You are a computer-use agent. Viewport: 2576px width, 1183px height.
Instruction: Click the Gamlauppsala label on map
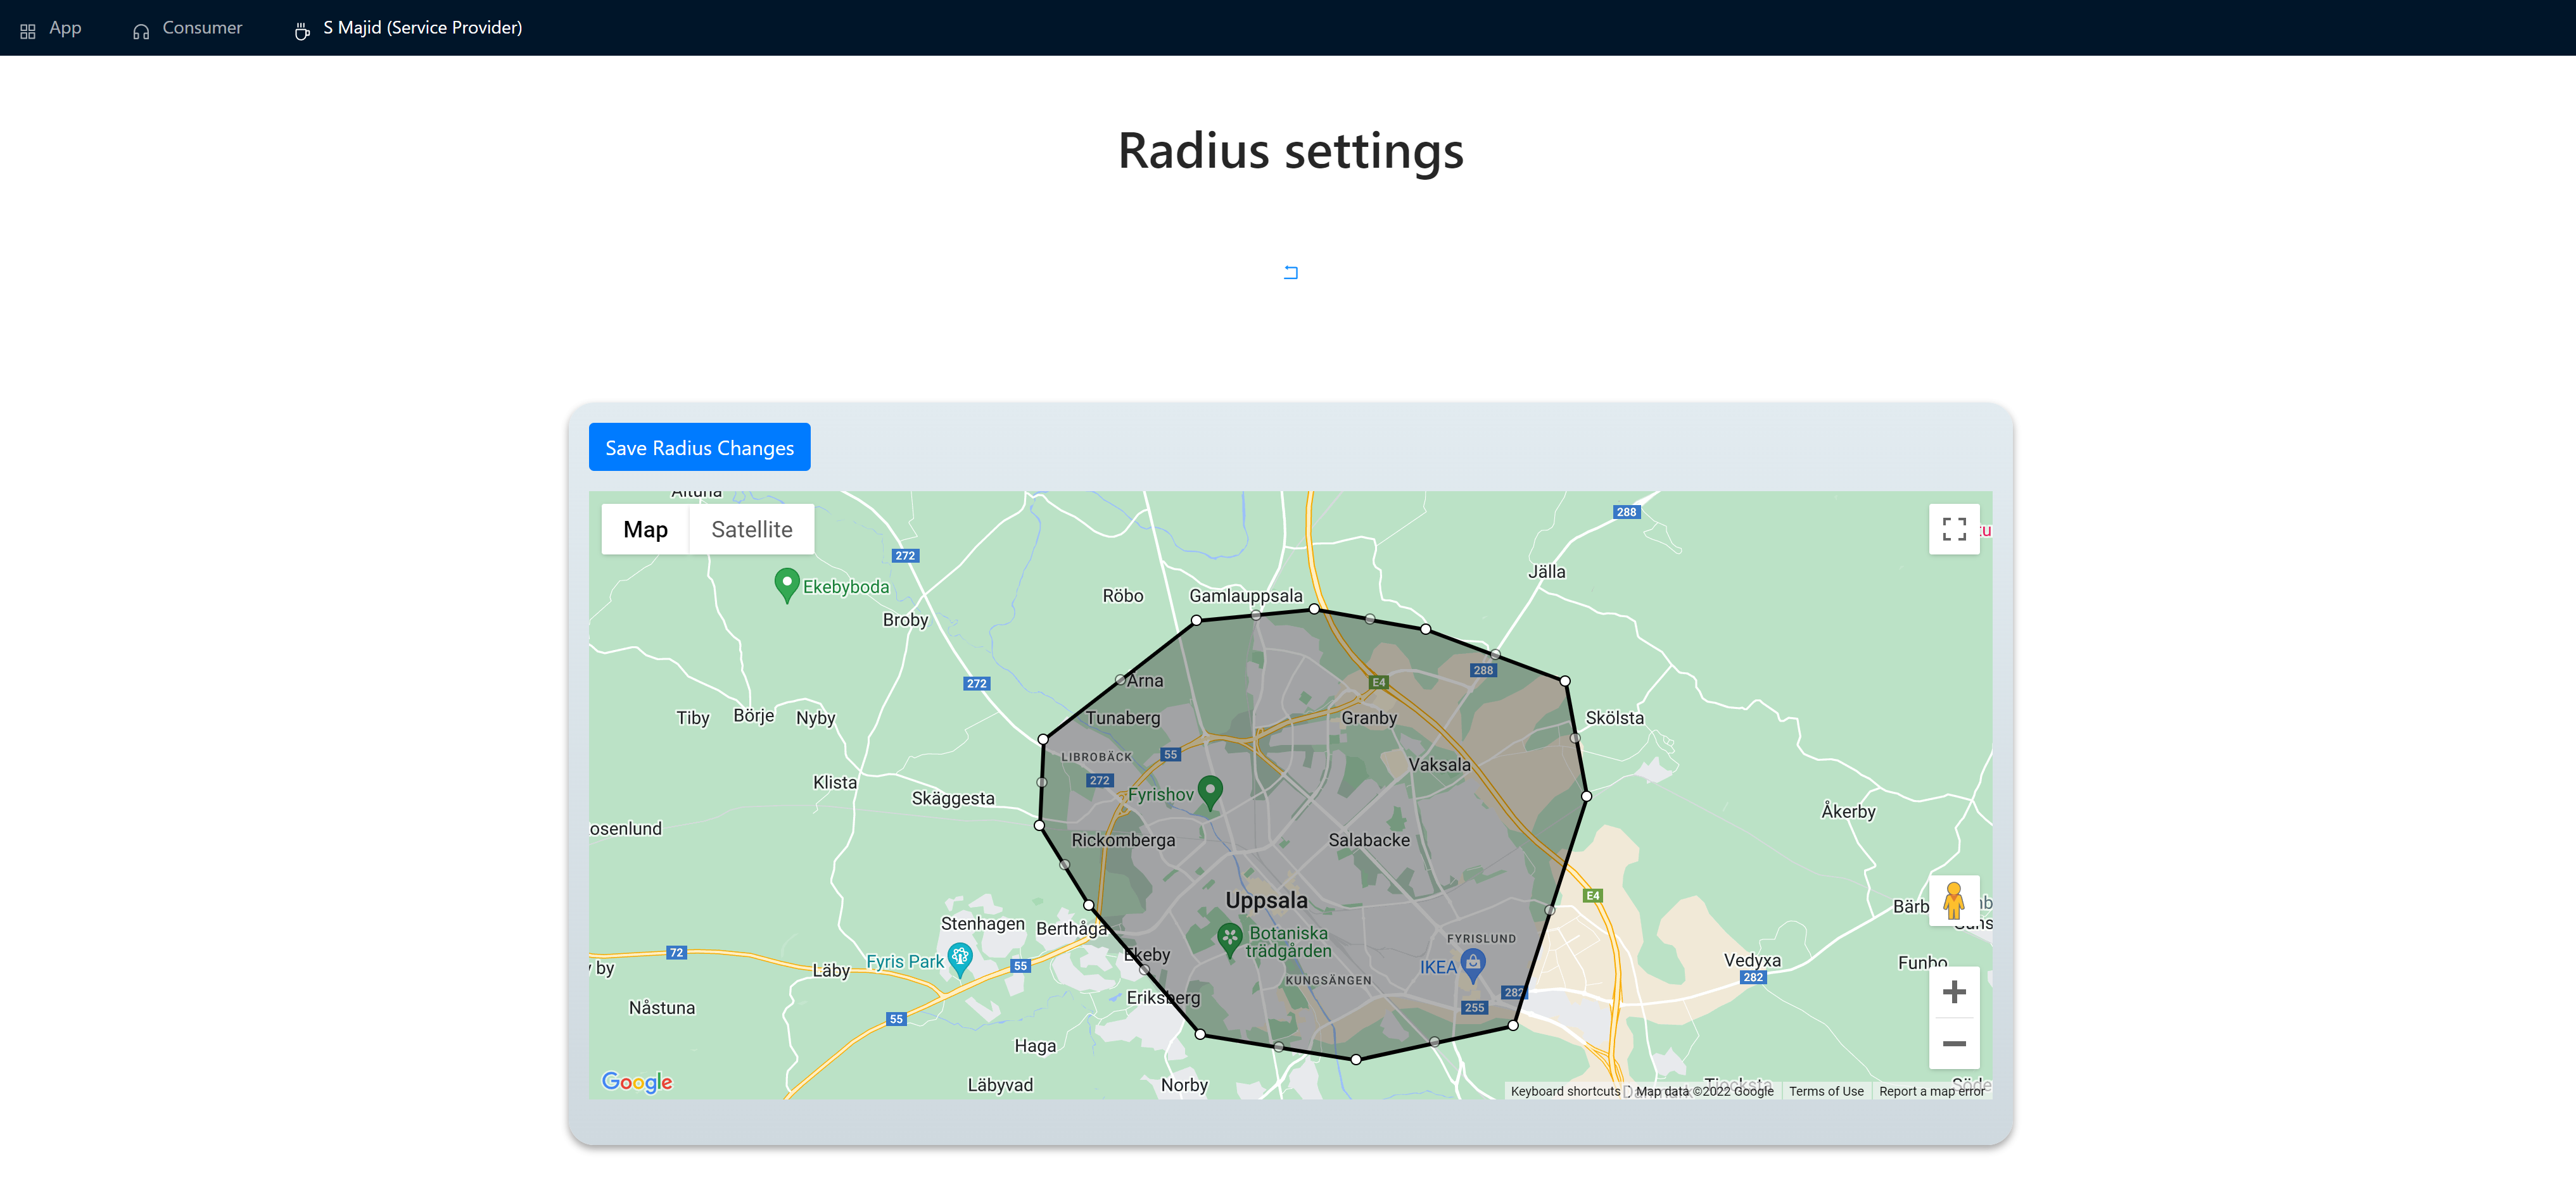tap(1246, 596)
